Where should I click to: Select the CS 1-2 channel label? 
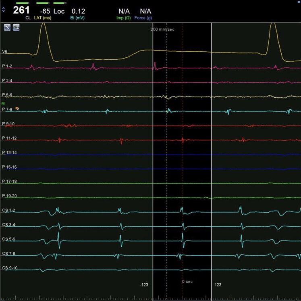pyautogui.click(x=8, y=210)
